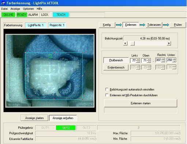Switch to the Toleranzen step
Screen dimensions: 187x144
(154, 25)
